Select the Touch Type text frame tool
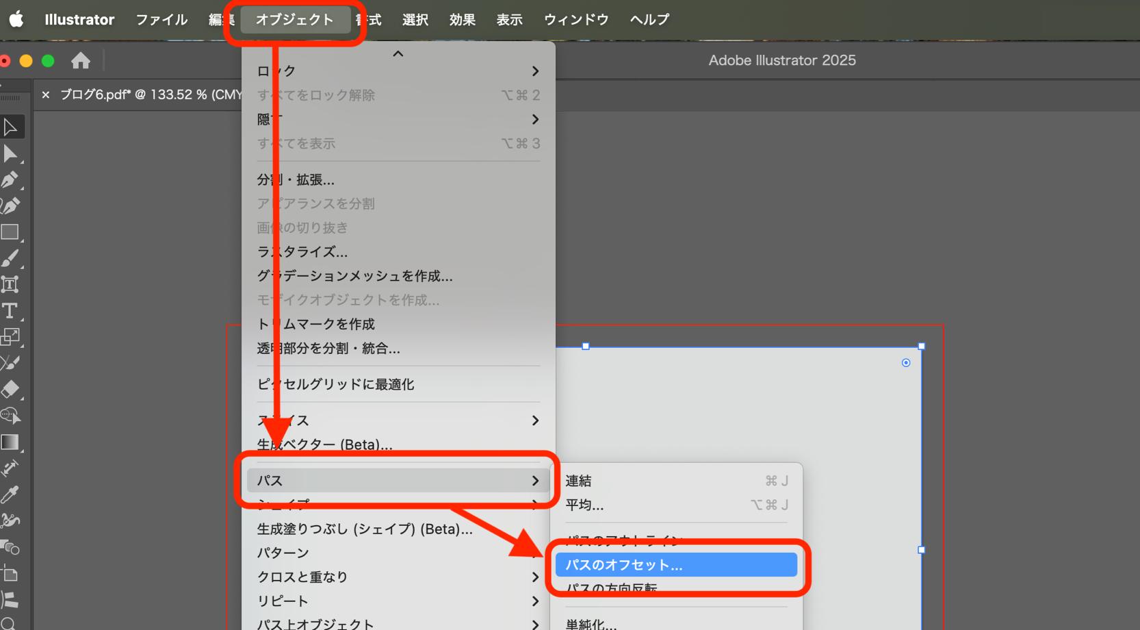The width and height of the screenshot is (1140, 630). (10, 284)
